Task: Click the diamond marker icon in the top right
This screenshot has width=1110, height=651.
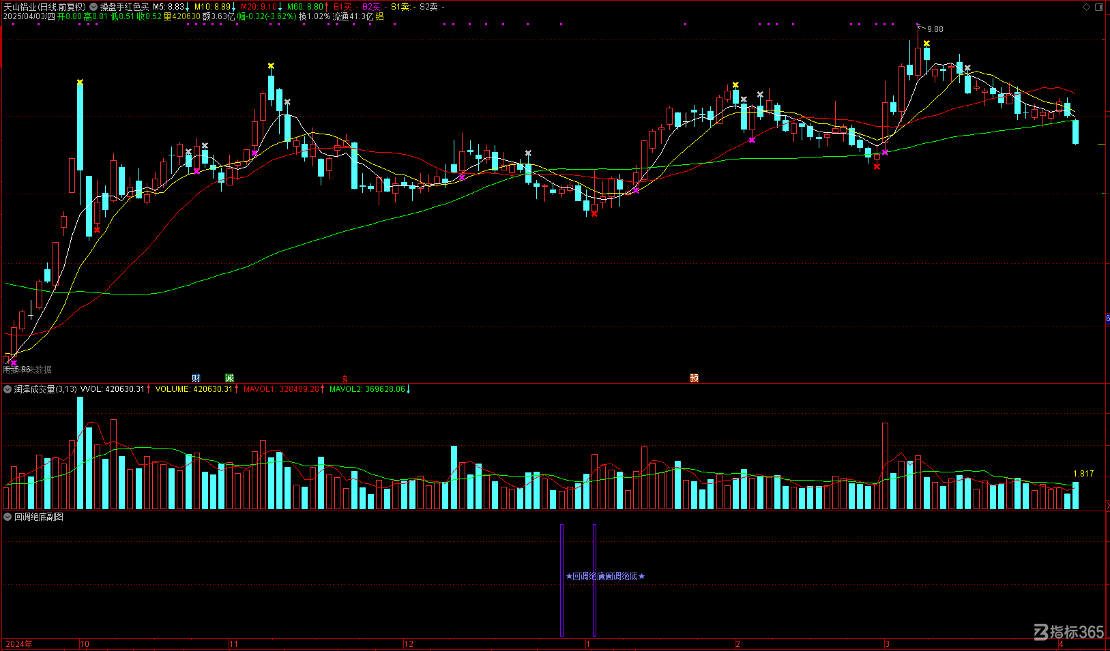Action: point(1087,7)
